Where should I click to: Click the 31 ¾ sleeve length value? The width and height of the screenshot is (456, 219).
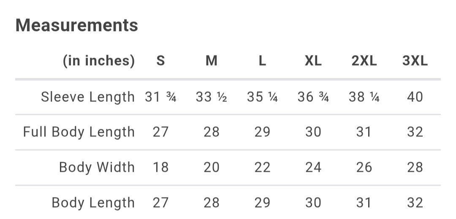pos(160,97)
